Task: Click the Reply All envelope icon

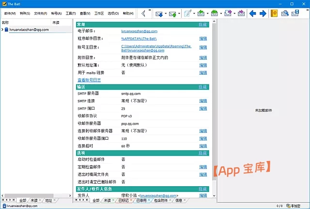Action: [215, 14]
